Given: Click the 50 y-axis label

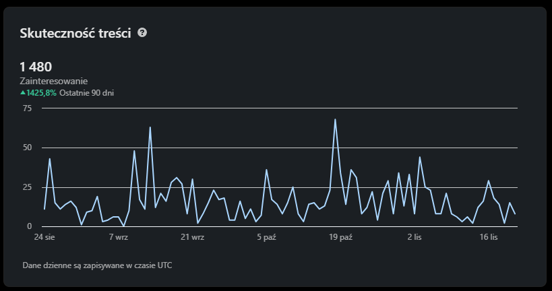Looking at the screenshot, I should [27, 148].
